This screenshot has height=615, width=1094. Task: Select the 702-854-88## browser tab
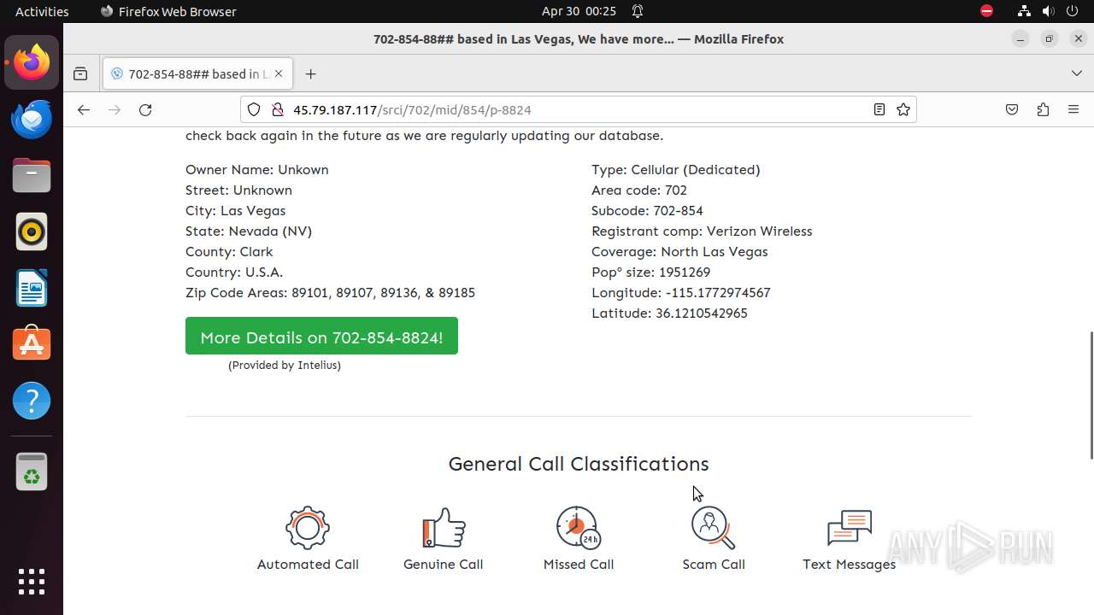click(198, 74)
